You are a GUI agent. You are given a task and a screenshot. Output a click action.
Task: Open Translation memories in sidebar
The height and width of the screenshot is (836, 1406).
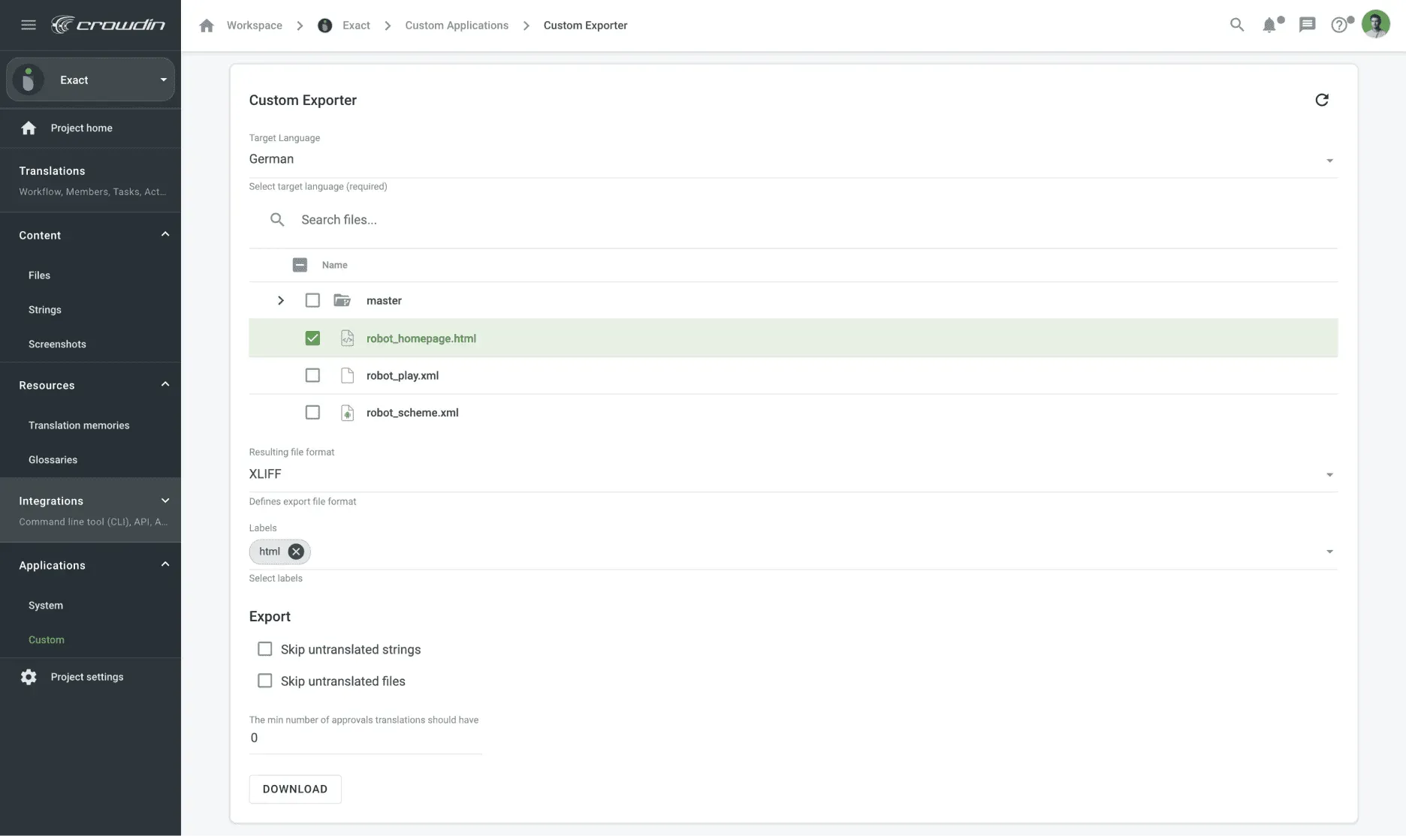(79, 426)
